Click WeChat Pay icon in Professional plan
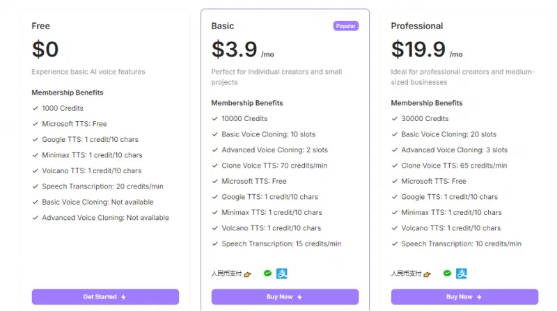Screen dimensions: 557x311 (448, 273)
